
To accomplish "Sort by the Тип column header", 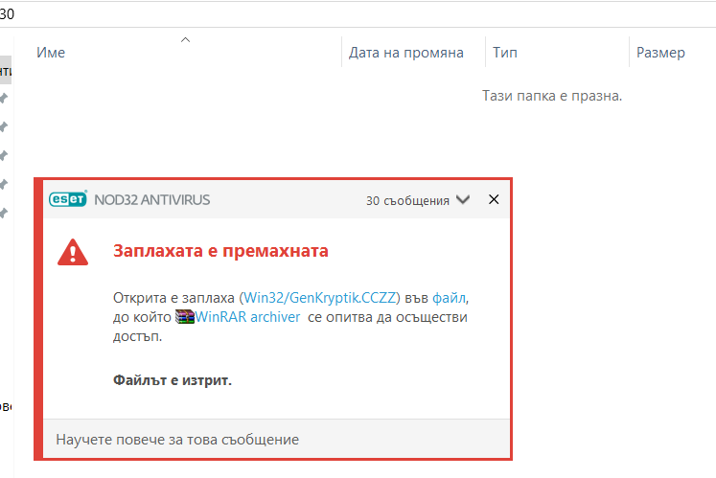I will (x=504, y=53).
